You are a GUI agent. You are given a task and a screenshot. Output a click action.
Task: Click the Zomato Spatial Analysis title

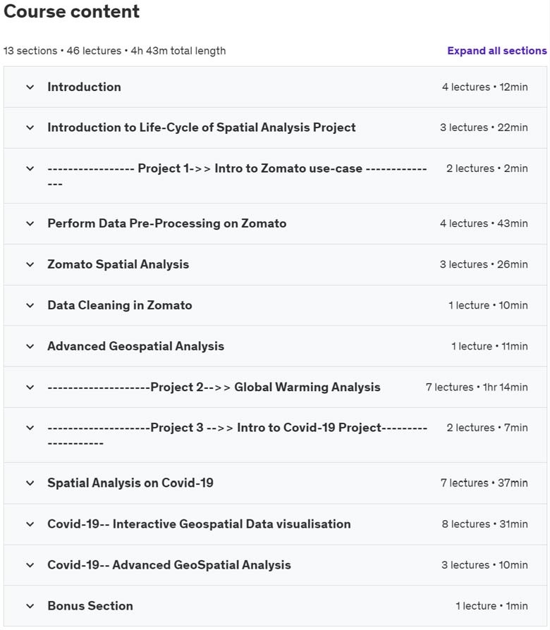click(x=118, y=264)
